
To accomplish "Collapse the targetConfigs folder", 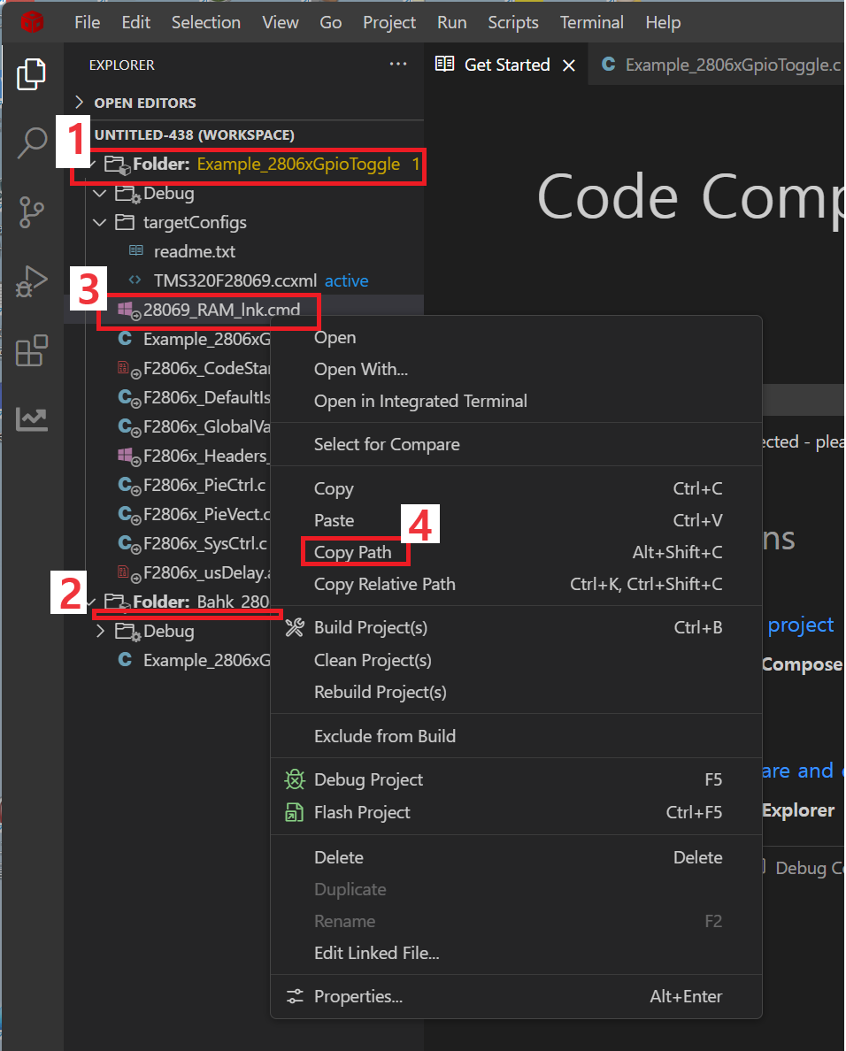I will (100, 222).
